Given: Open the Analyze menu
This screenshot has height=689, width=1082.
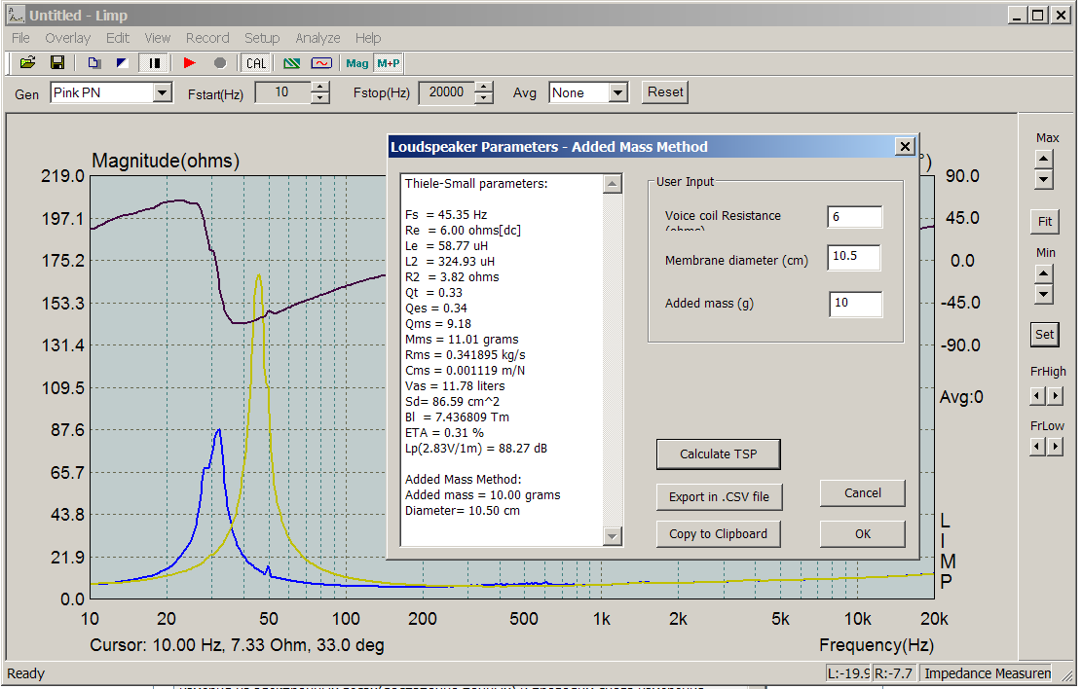Looking at the screenshot, I should (x=317, y=38).
